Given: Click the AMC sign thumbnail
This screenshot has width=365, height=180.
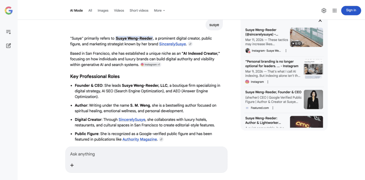Looking at the screenshot, I should pos(306,122).
